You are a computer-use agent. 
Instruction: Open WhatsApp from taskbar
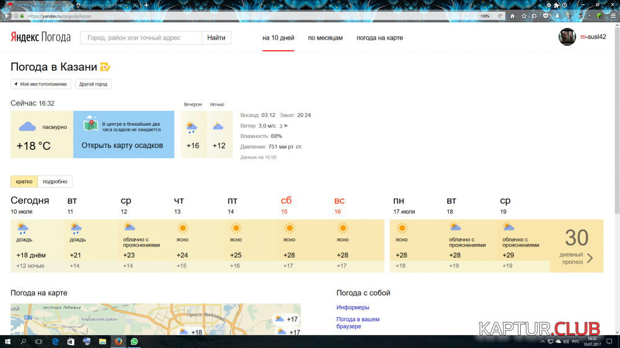[134, 342]
